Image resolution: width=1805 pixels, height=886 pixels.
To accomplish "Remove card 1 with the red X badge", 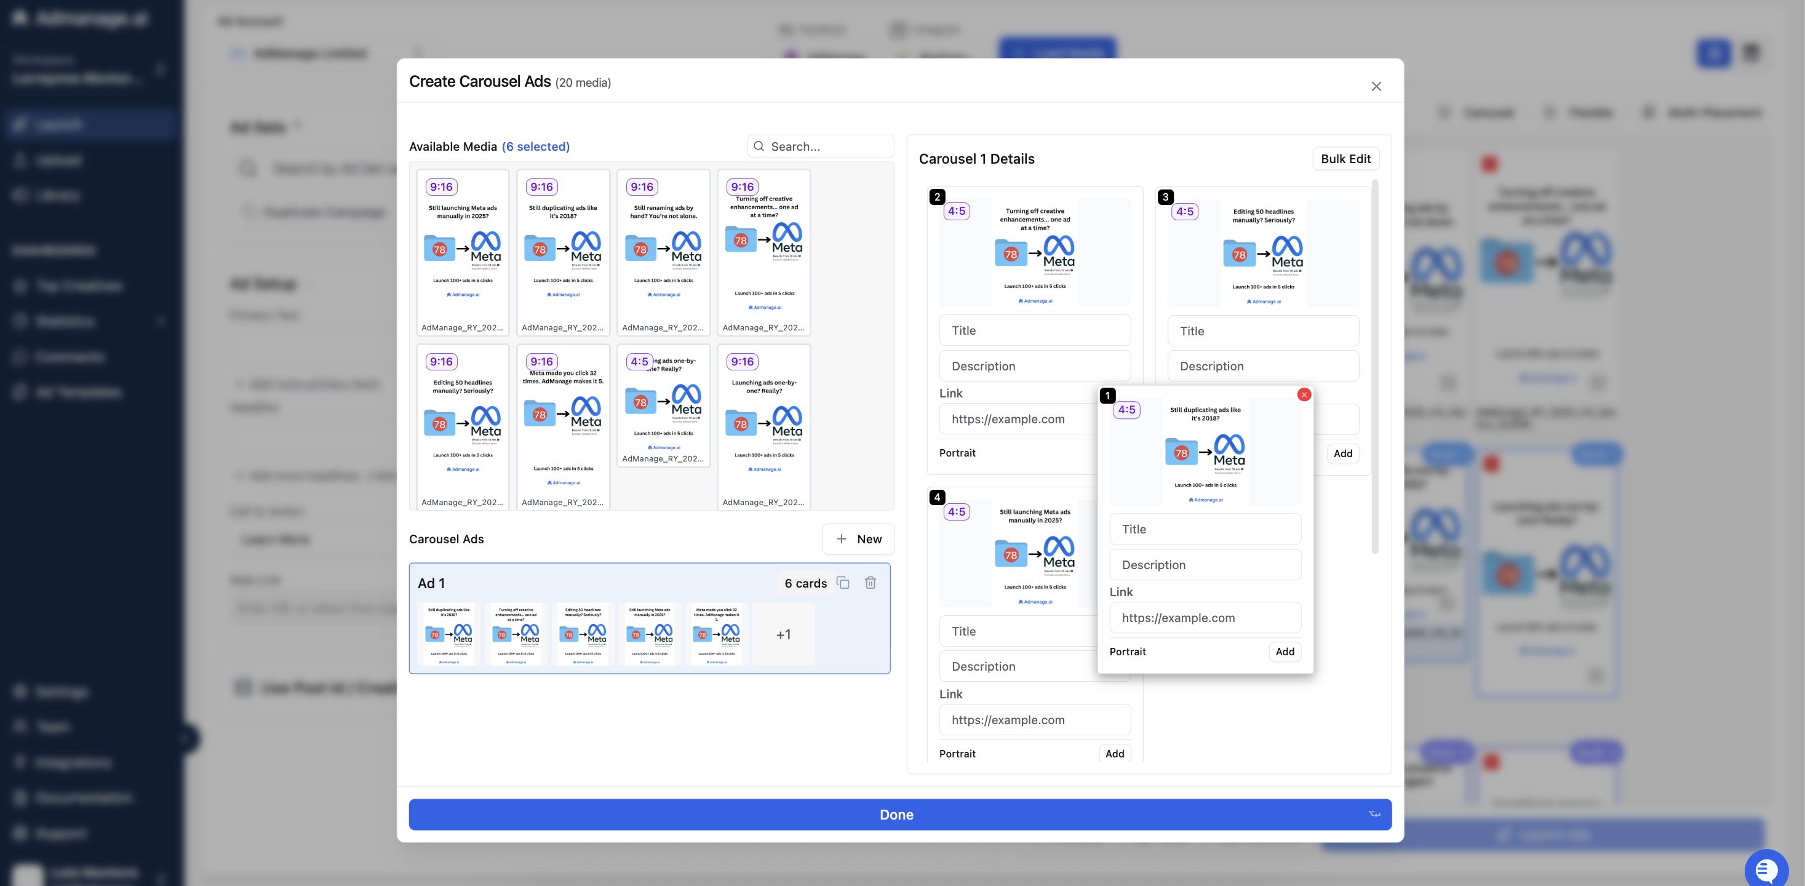I will [x=1304, y=394].
